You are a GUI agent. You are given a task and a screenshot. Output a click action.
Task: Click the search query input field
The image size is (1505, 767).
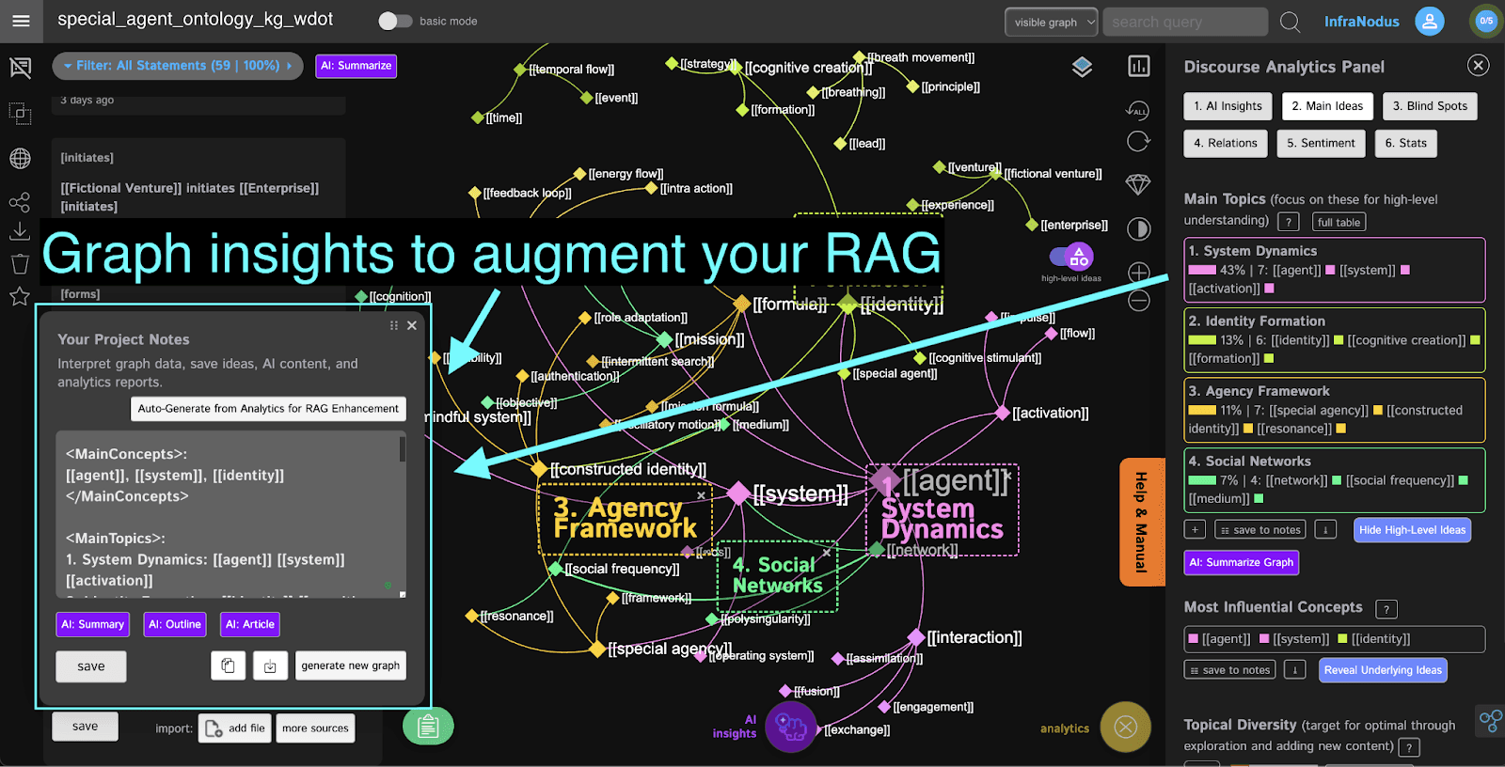click(x=1185, y=22)
